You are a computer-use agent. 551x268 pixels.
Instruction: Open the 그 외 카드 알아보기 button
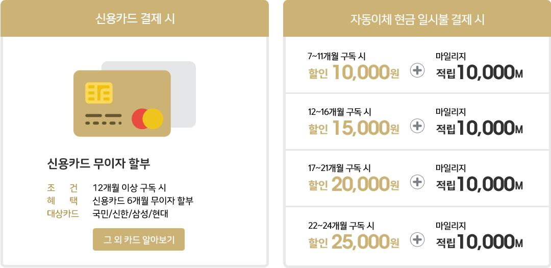(x=138, y=239)
